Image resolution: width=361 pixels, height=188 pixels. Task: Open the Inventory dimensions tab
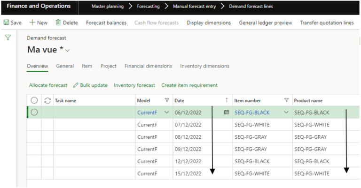tap(204, 66)
